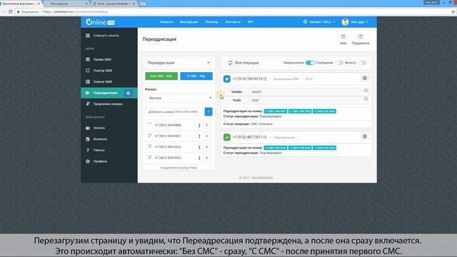Click the Help icon at top right
457x257 pixels.
[x=343, y=36]
